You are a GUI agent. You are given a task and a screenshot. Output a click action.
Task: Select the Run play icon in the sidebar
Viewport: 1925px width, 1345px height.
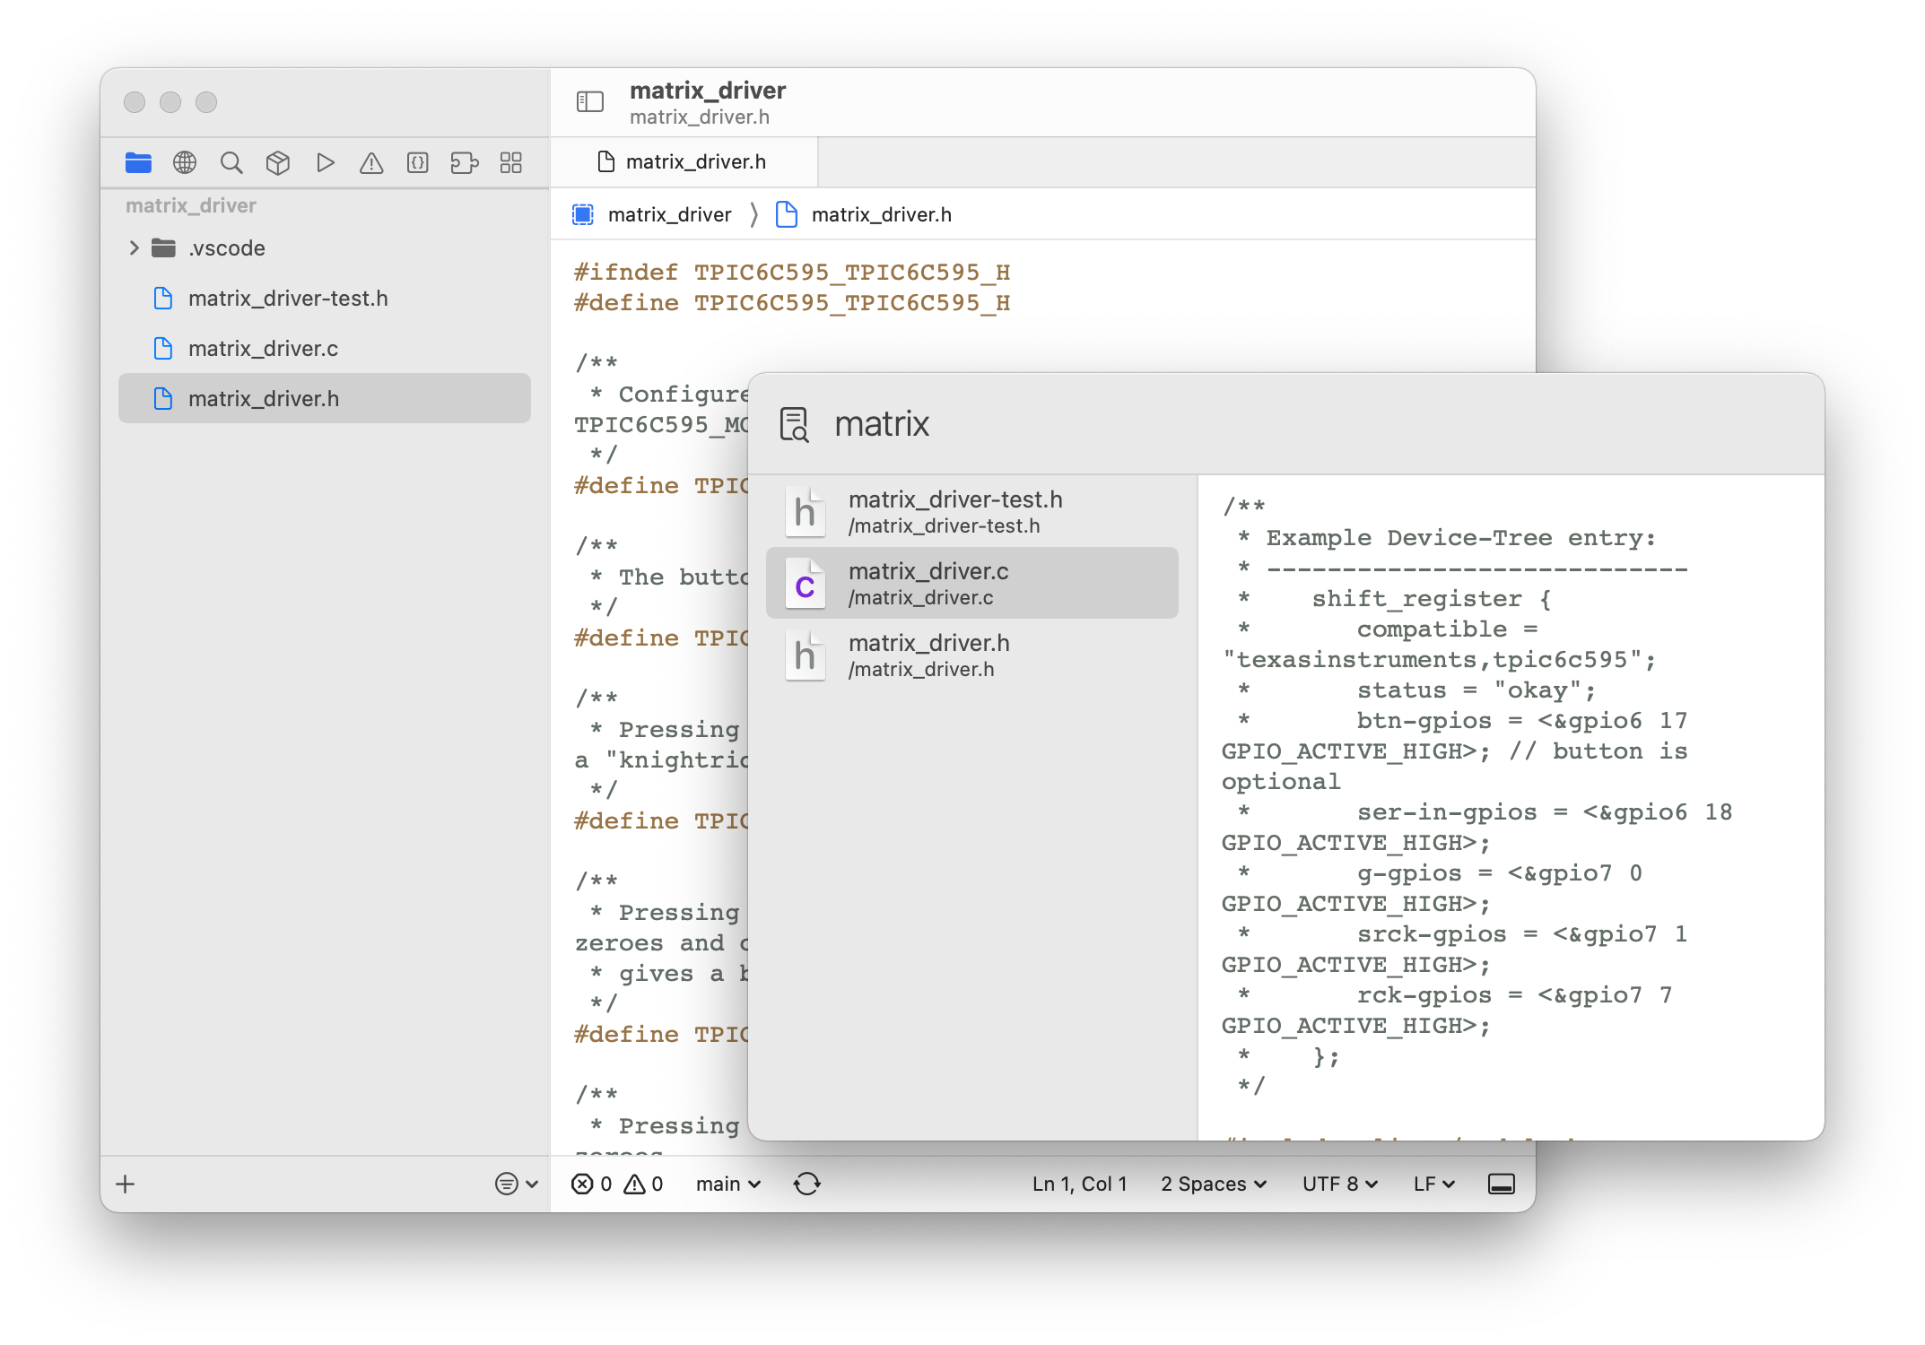[x=325, y=162]
